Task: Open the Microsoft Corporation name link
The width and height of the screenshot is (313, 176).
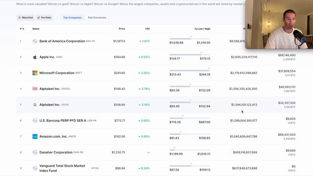Action: click(57, 73)
